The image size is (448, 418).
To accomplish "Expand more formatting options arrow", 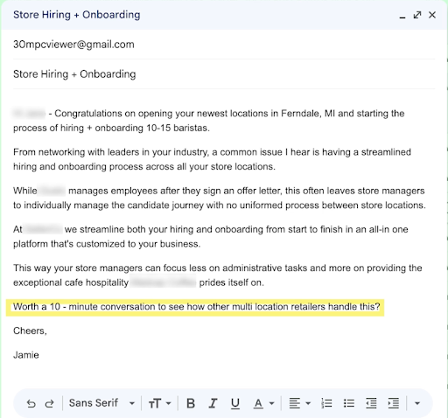I will point(417,403).
